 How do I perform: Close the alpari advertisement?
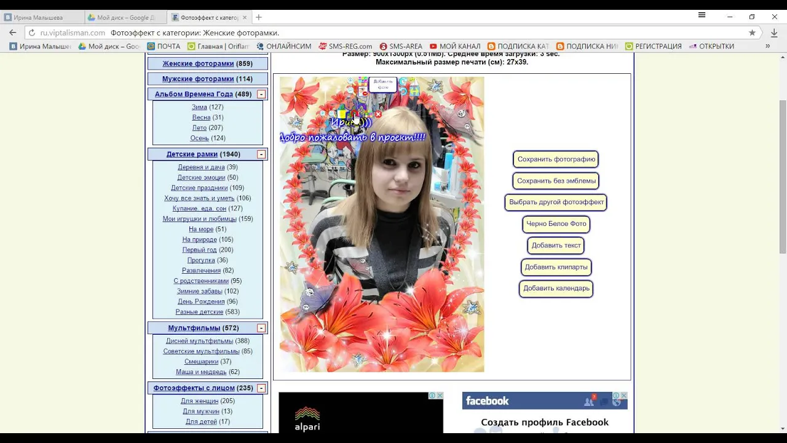[440, 396]
